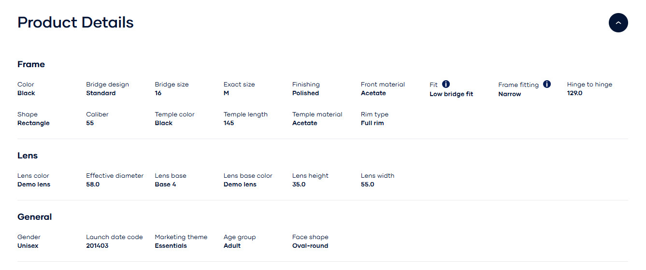Image resolution: width=646 pixels, height=270 pixels.
Task: Select the General section heading
Action: coord(35,217)
